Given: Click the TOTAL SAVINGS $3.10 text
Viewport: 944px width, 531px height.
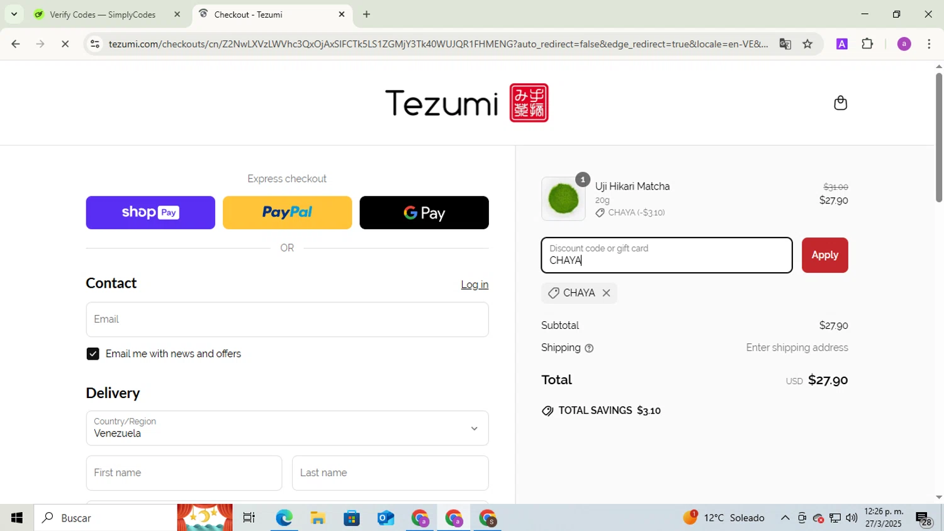Looking at the screenshot, I should tap(601, 411).
